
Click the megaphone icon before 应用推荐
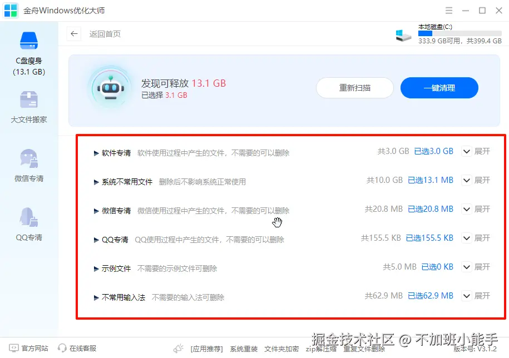pos(179,348)
